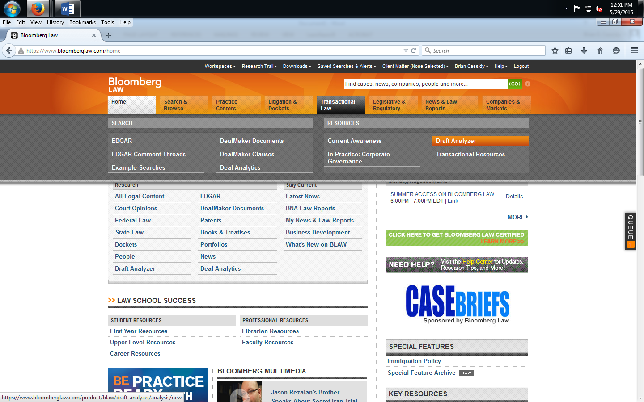Open the Transactional Law tab
This screenshot has width=644, height=402.
[341, 105]
